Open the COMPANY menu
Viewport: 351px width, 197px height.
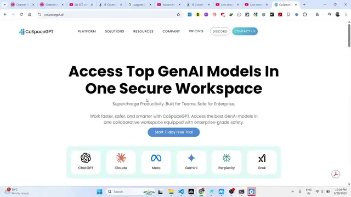[x=171, y=31]
